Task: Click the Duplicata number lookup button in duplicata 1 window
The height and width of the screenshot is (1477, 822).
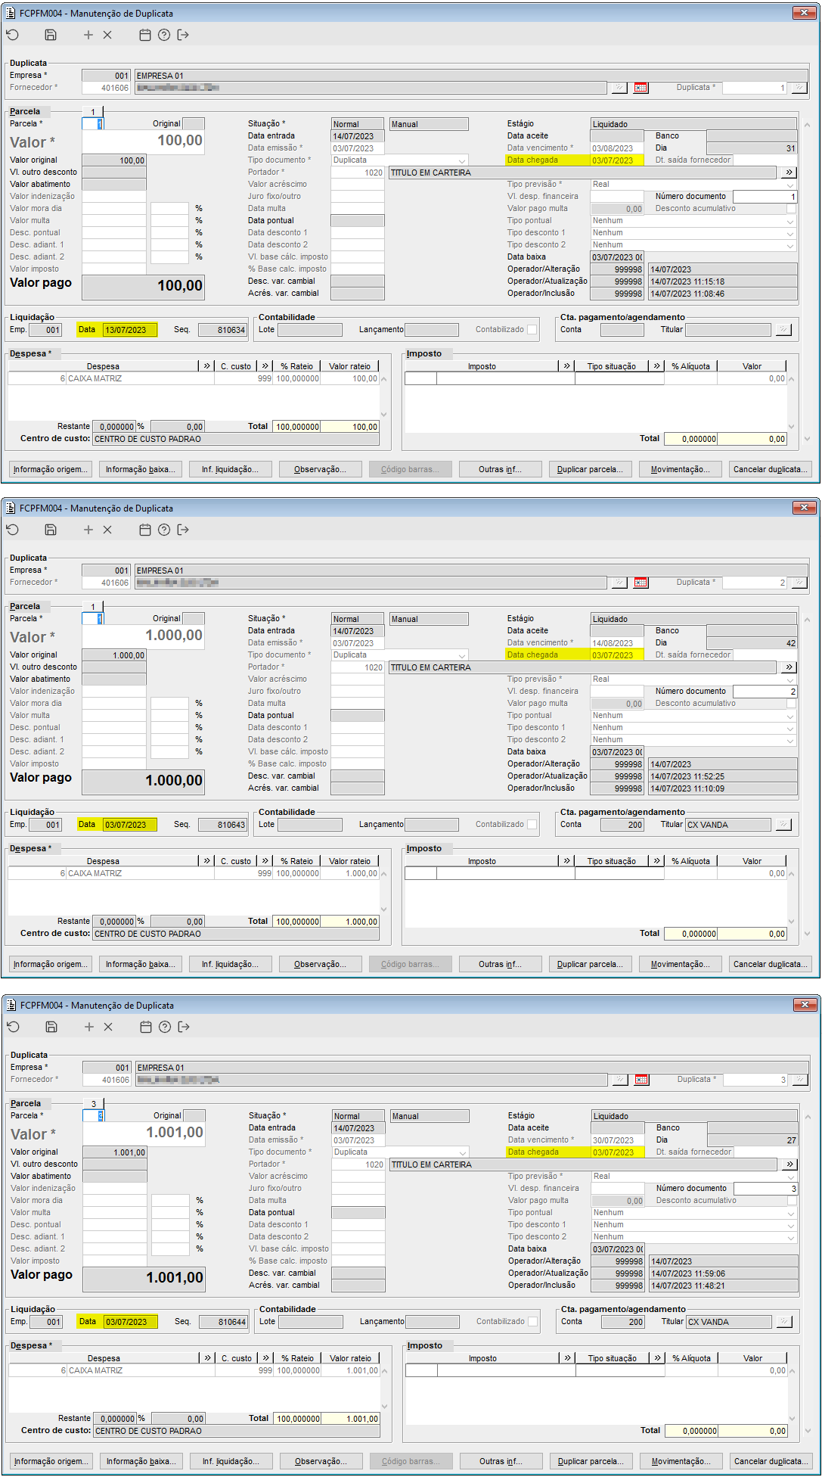Action: (x=799, y=88)
